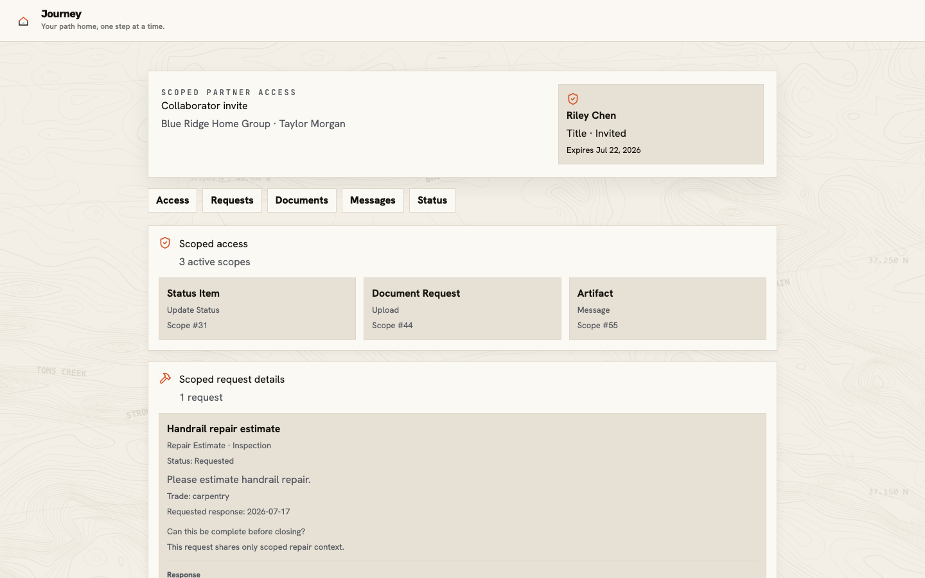Click the Riley Chen invite card
Image resolution: width=925 pixels, height=578 pixels.
[x=661, y=124]
